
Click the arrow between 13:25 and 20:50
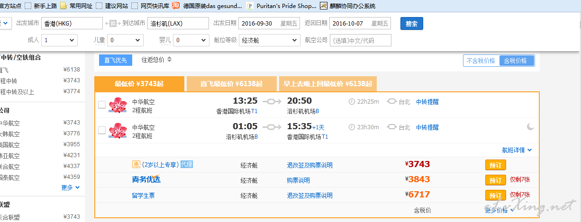click(x=272, y=101)
